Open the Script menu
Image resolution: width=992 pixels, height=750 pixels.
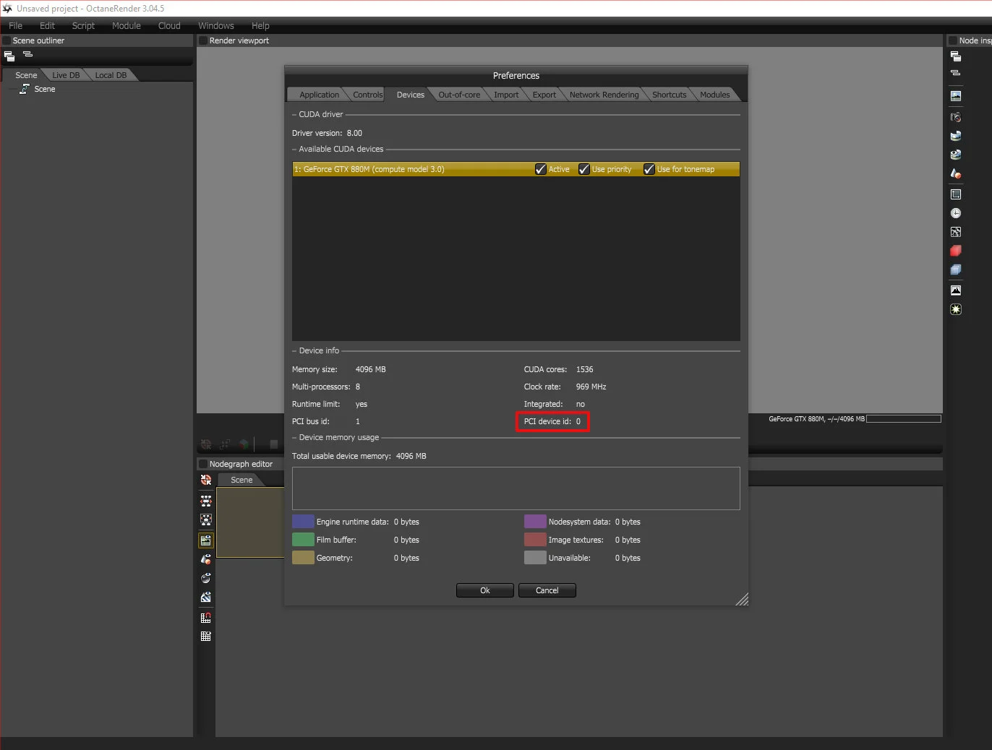(x=83, y=25)
